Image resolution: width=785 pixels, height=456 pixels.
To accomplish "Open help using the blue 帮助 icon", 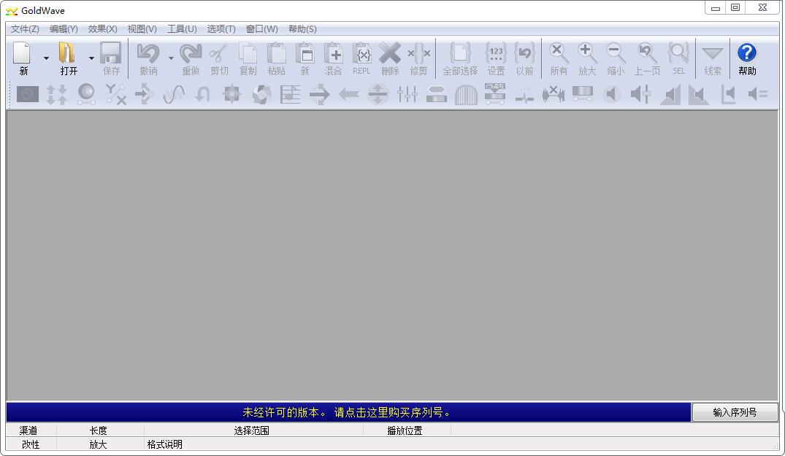I will coord(746,55).
